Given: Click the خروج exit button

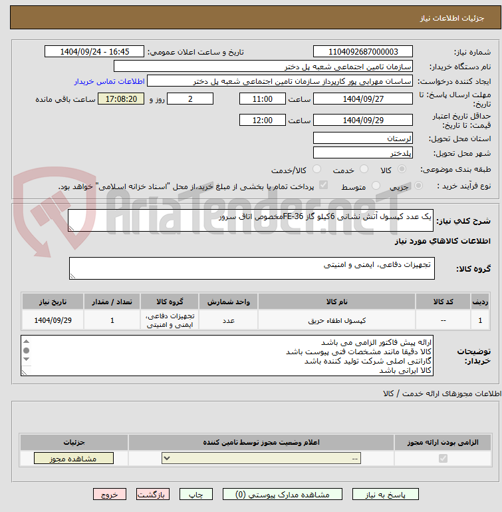Looking at the screenshot, I should pos(110,495).
